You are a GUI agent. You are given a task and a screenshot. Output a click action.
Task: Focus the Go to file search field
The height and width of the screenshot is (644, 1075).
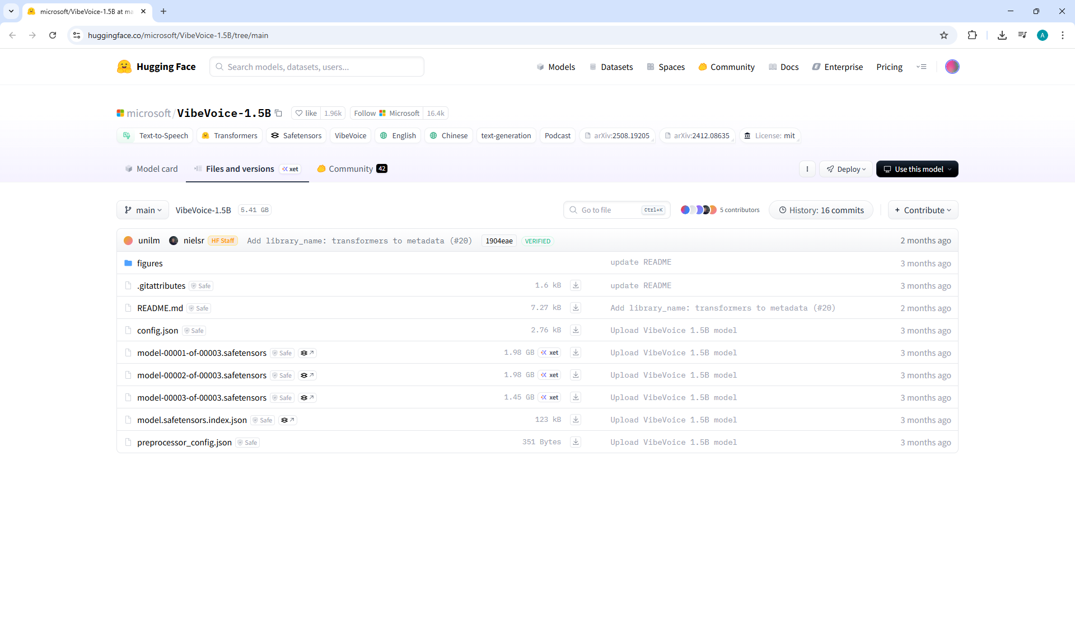coord(609,210)
